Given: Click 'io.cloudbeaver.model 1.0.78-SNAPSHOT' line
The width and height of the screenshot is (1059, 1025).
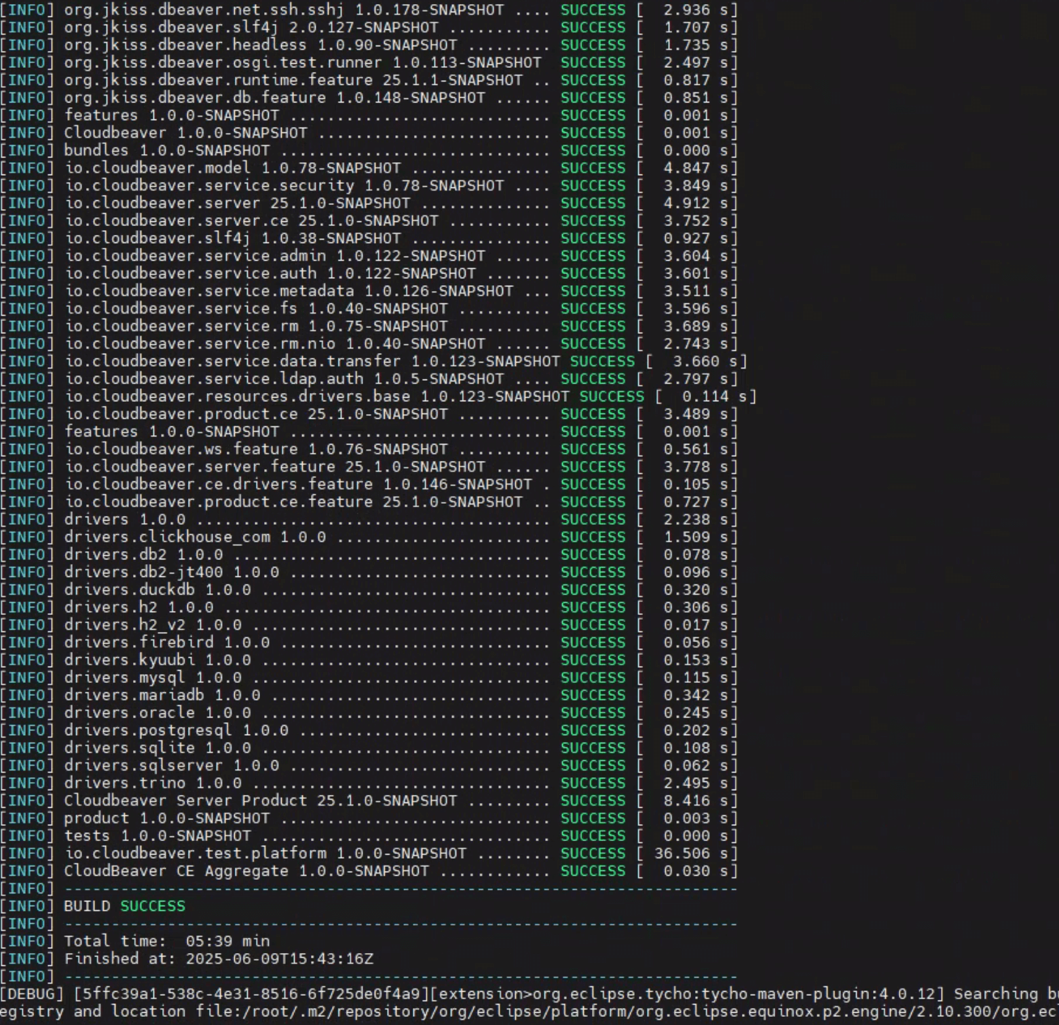Looking at the screenshot, I should [x=369, y=168].
